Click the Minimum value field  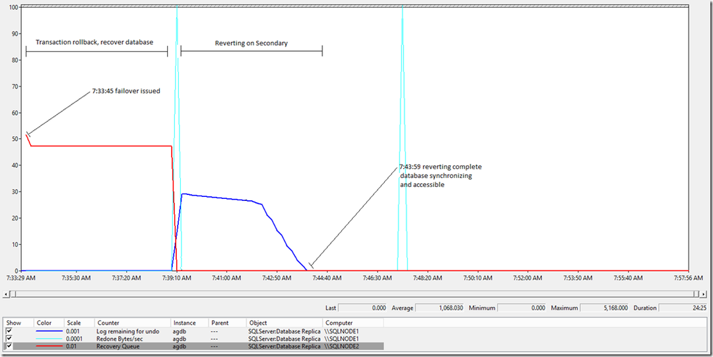522,308
